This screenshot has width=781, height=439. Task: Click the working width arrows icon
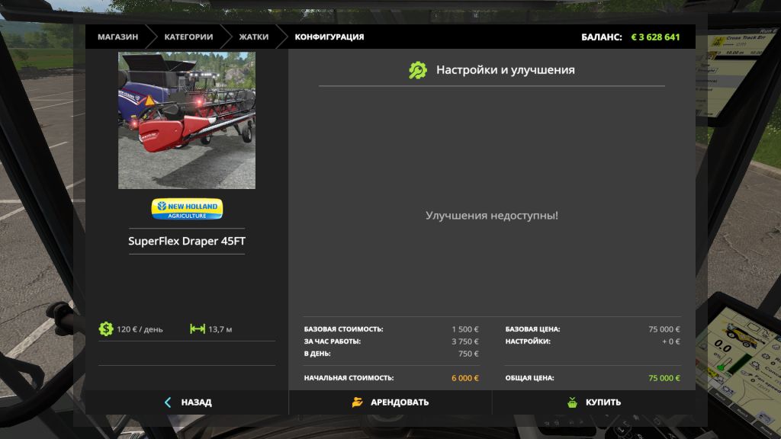[198, 329]
